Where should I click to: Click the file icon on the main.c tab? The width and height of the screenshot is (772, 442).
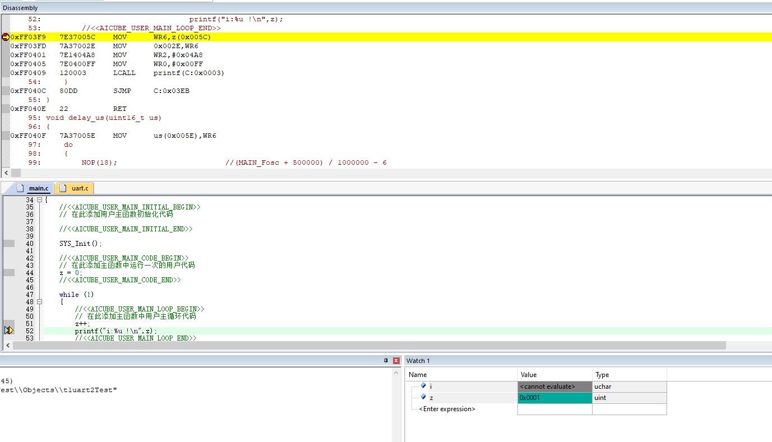click(x=21, y=188)
